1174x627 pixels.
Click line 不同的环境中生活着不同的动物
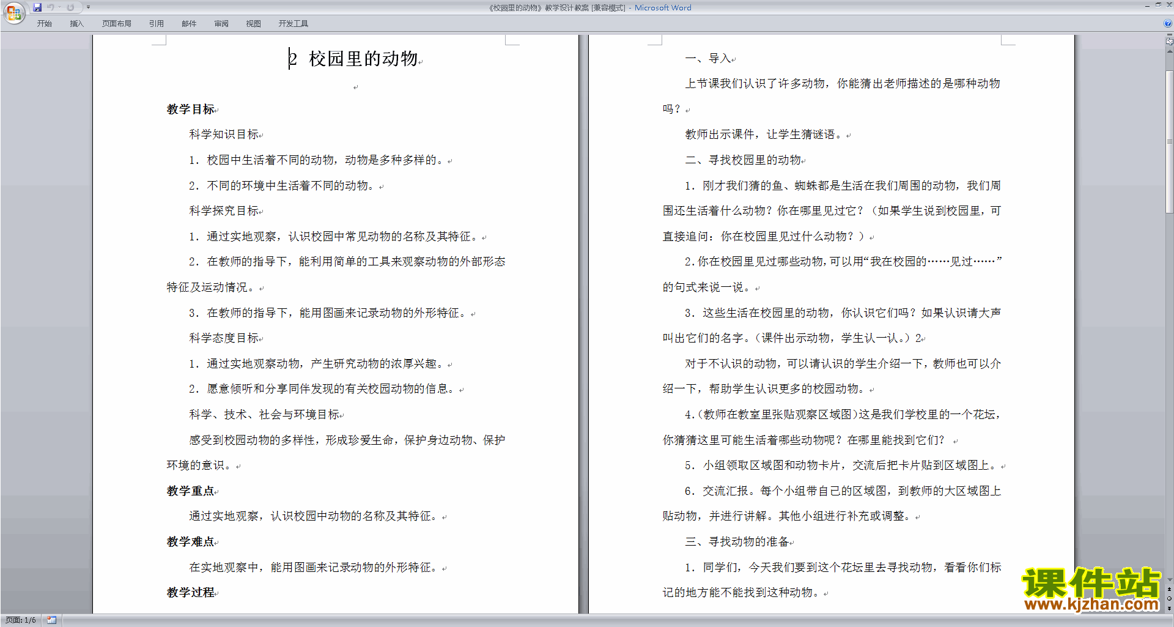(283, 186)
